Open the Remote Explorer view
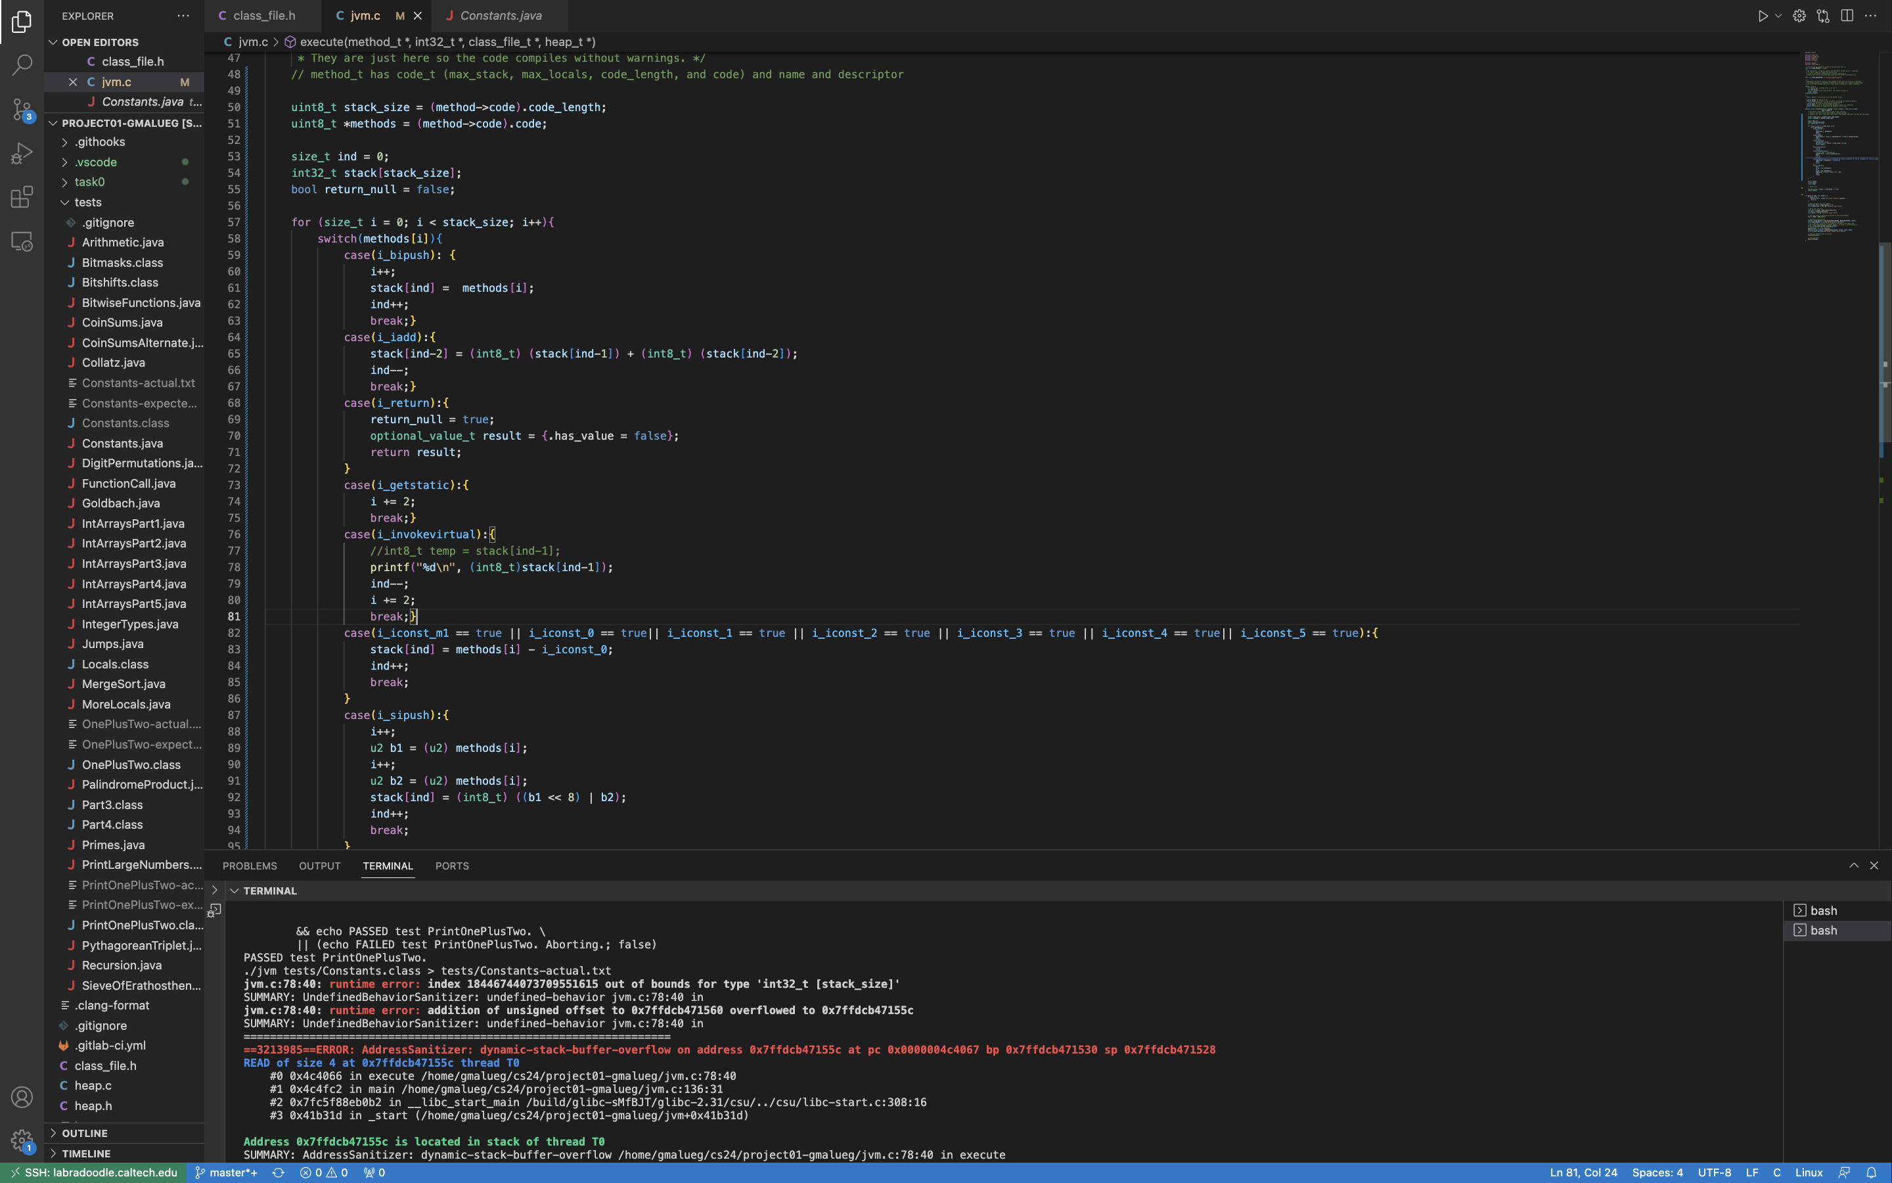The height and width of the screenshot is (1183, 1892). [22, 242]
